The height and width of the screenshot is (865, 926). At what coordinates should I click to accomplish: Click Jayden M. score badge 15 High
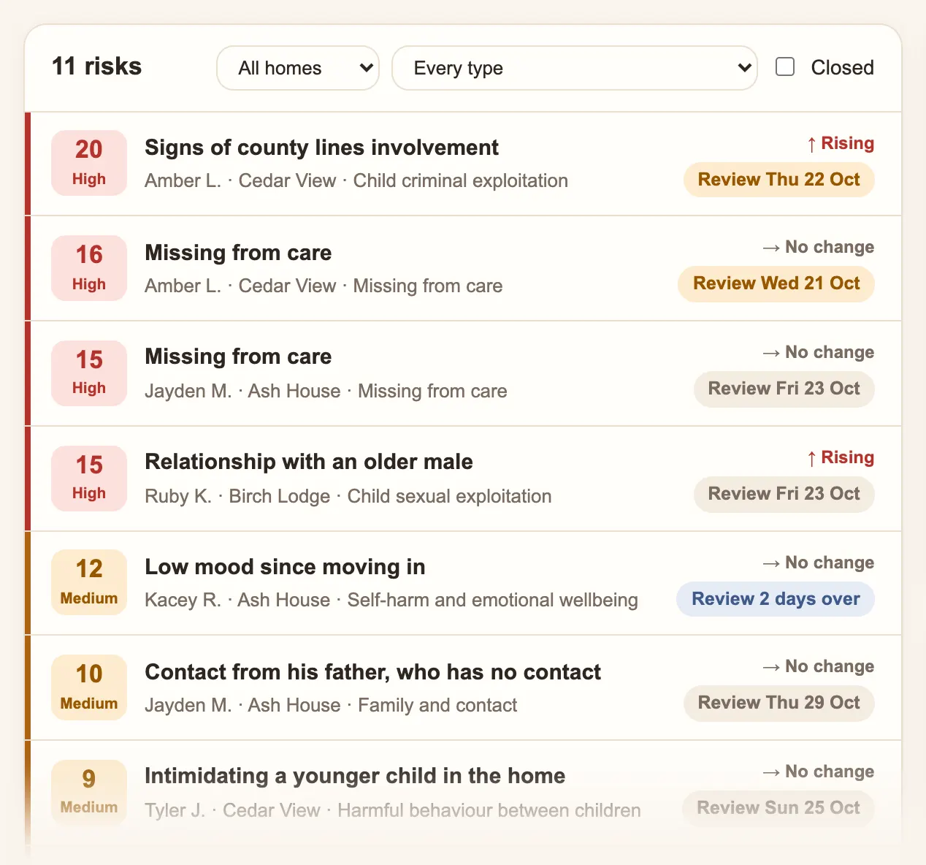(x=89, y=373)
